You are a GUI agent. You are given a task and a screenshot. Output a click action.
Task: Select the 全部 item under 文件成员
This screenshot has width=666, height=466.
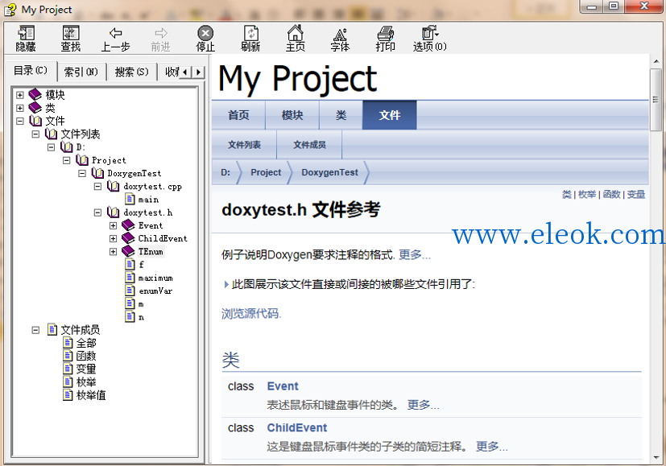tap(86, 343)
